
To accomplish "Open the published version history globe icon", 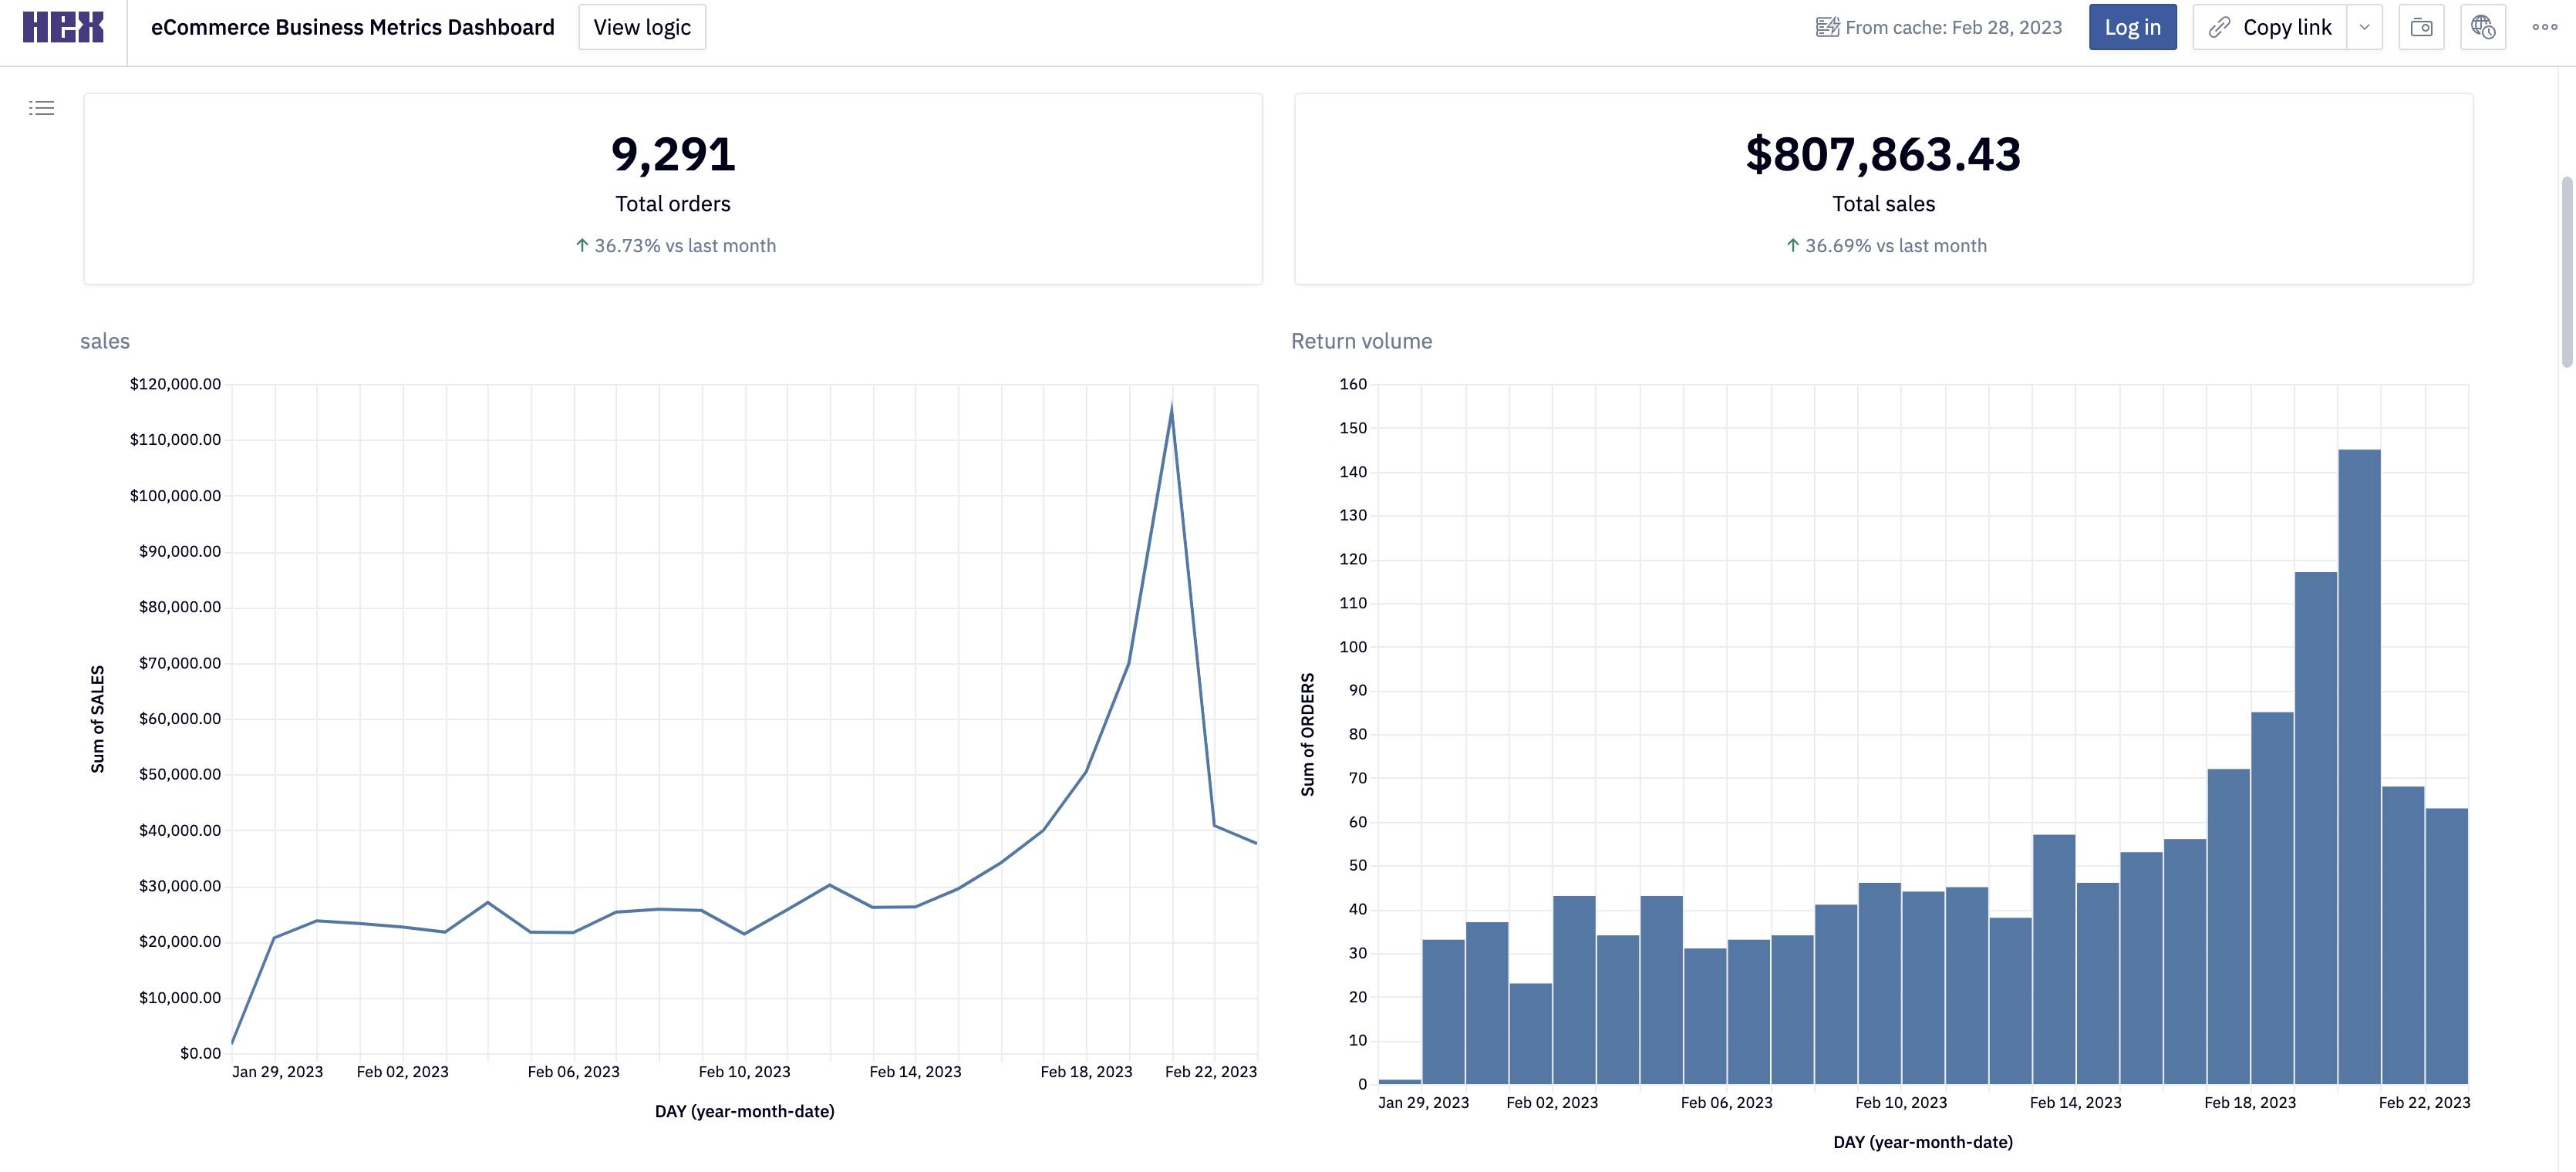I will pos(2483,27).
